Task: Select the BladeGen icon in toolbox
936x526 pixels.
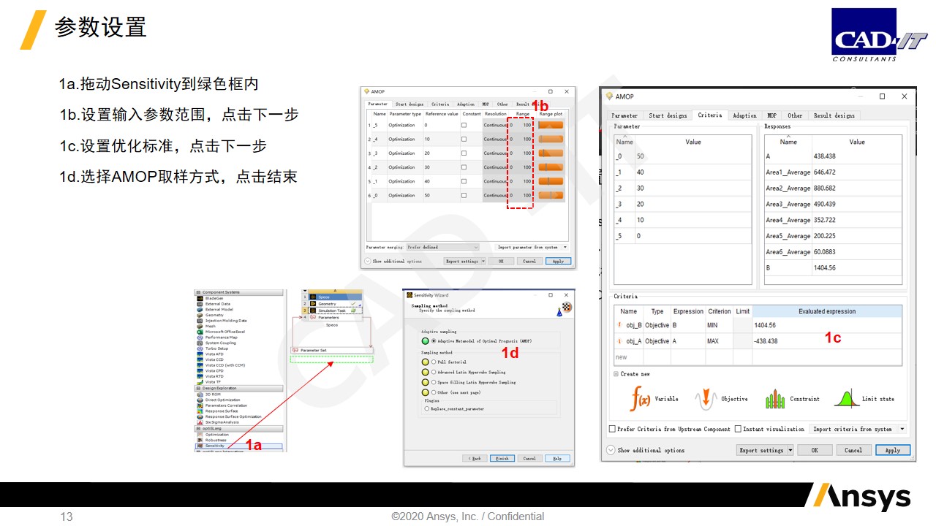Action: coord(200,298)
